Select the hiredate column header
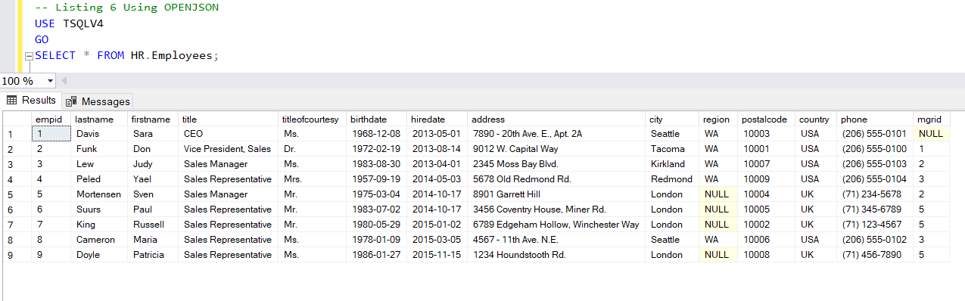965x301 pixels. pos(437,119)
